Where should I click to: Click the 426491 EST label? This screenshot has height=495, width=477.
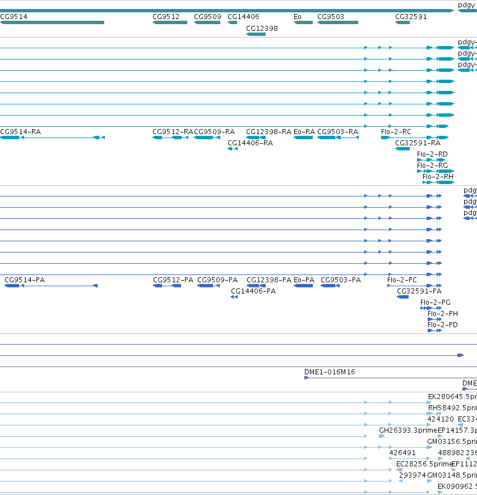402,453
